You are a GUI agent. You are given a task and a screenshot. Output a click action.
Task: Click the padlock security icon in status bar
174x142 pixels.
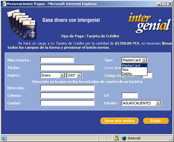point(117,138)
